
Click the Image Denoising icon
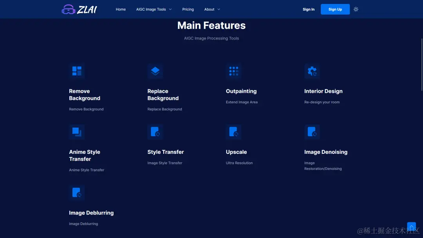(x=312, y=132)
